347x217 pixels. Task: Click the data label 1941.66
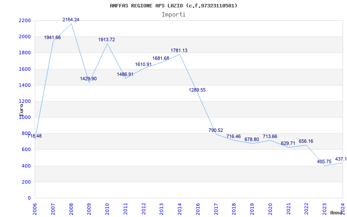tap(52, 37)
